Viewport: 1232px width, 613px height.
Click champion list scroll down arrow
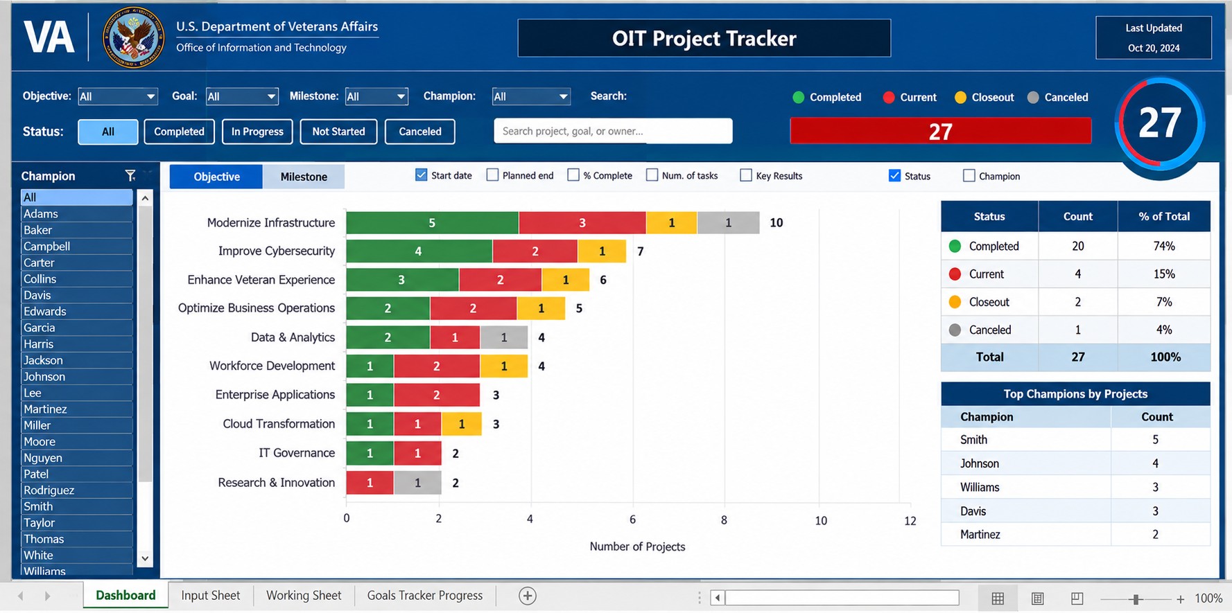[145, 558]
